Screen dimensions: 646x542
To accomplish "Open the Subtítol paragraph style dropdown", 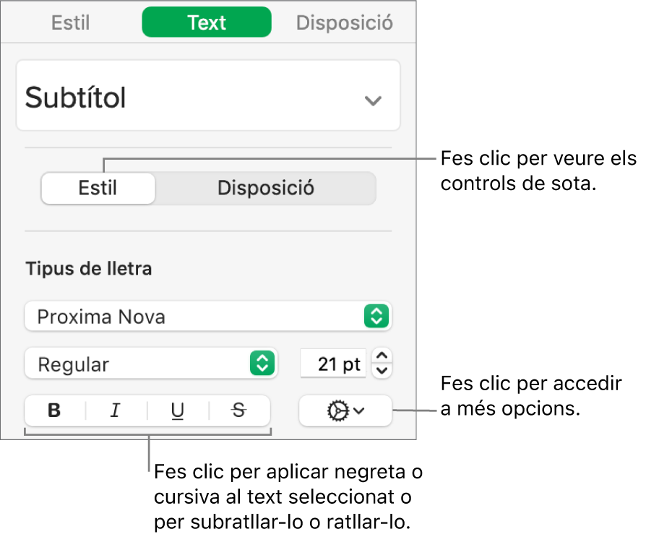I will pyautogui.click(x=208, y=95).
